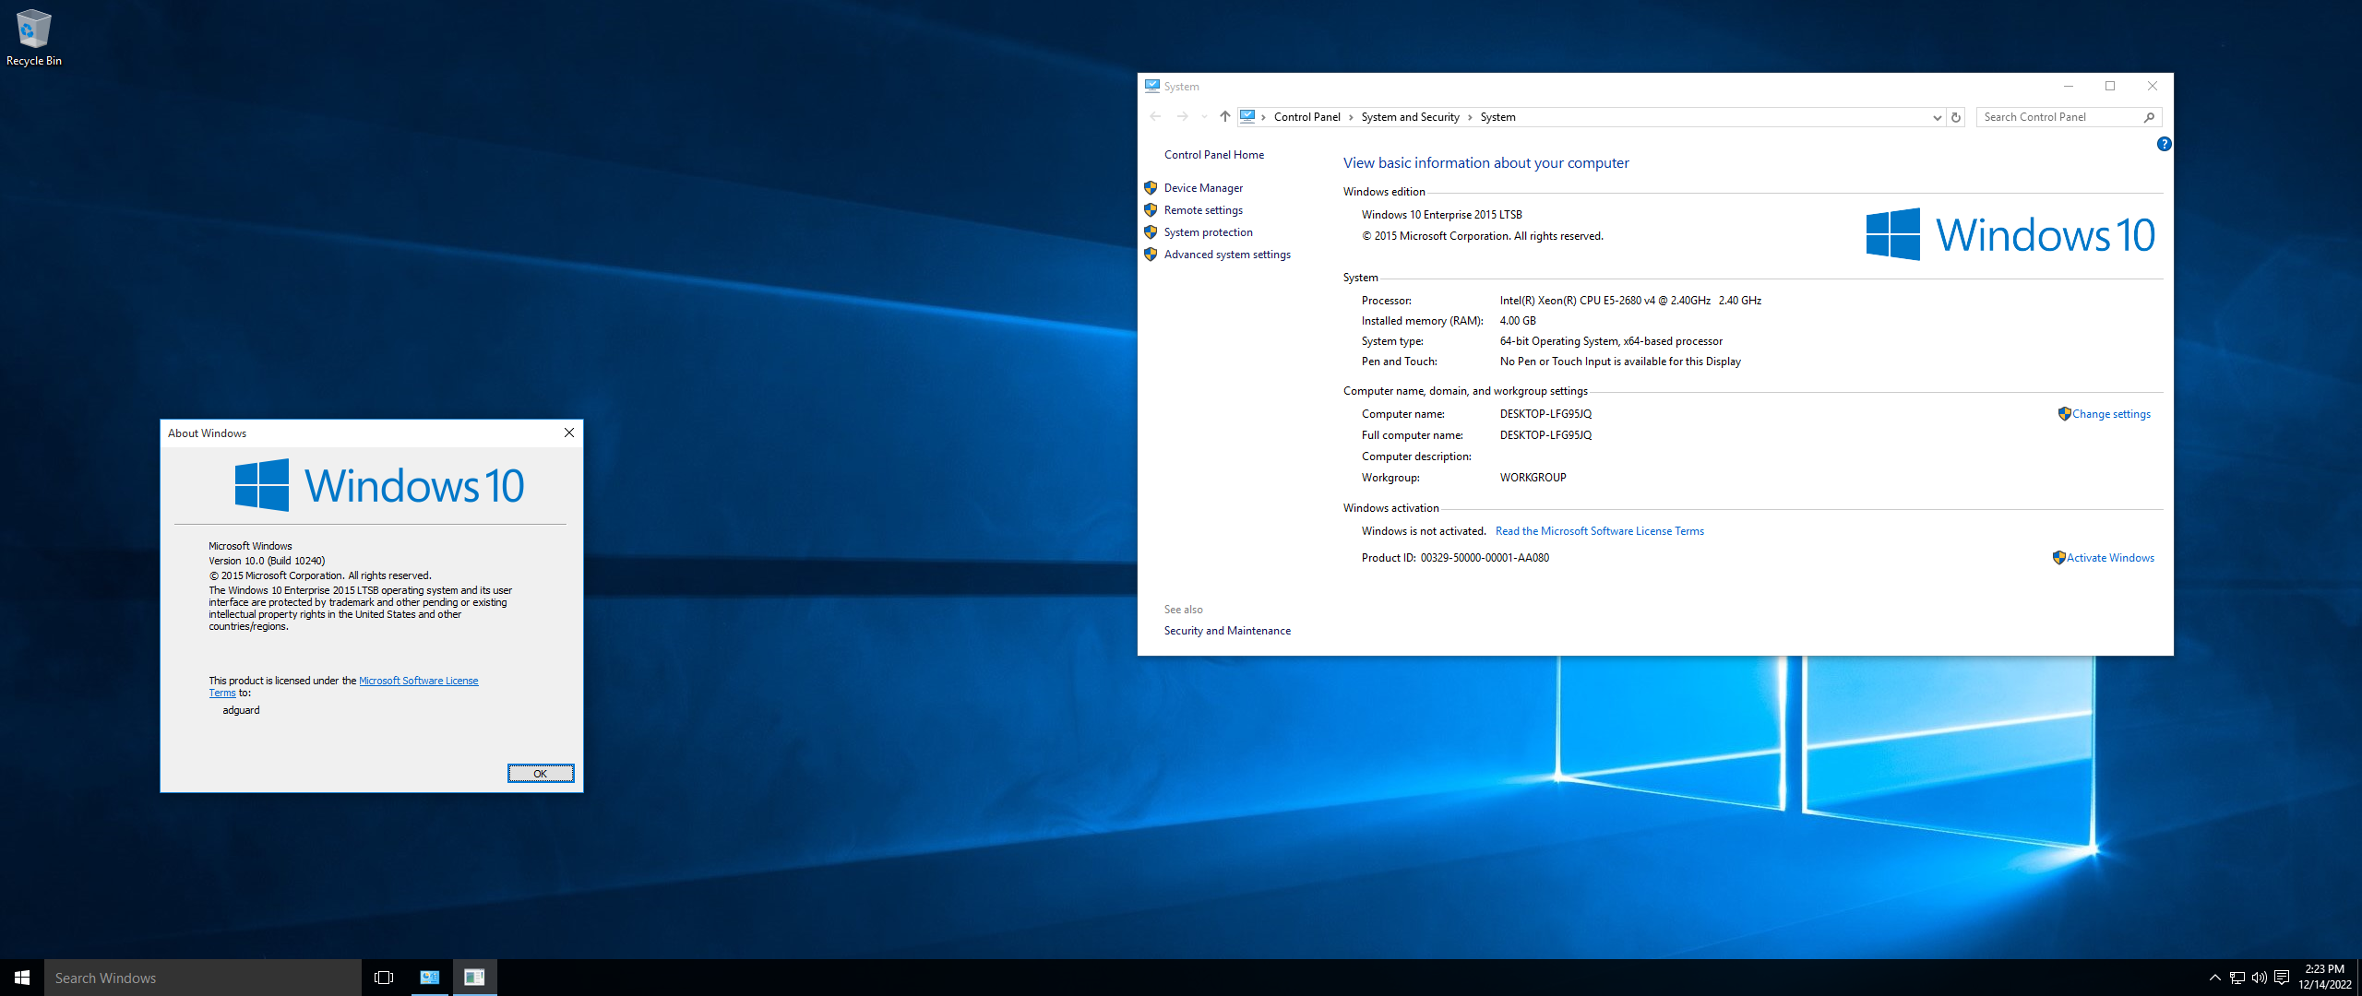Click the Change settings link
2362x996 pixels.
(2111, 414)
